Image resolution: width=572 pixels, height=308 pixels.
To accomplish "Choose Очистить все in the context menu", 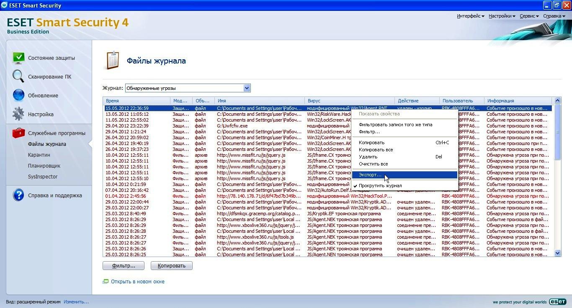I will tap(405, 164).
